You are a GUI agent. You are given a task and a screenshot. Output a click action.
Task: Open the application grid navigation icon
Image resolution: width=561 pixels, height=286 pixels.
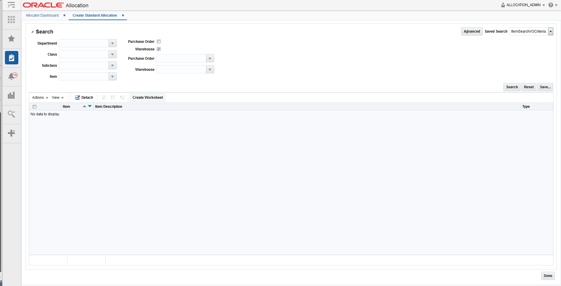[x=11, y=20]
